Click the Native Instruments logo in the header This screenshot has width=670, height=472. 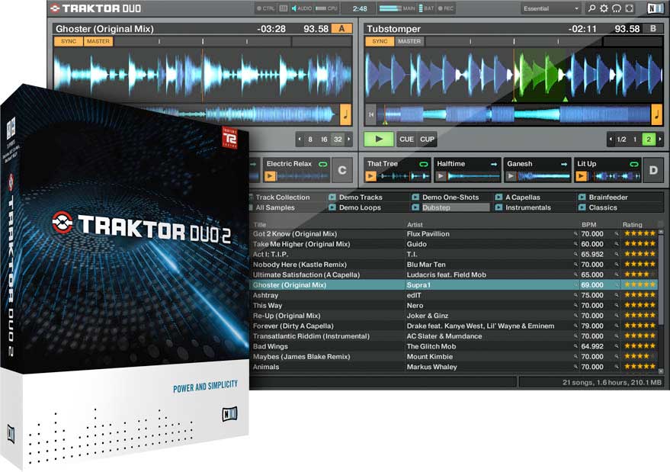click(x=655, y=8)
